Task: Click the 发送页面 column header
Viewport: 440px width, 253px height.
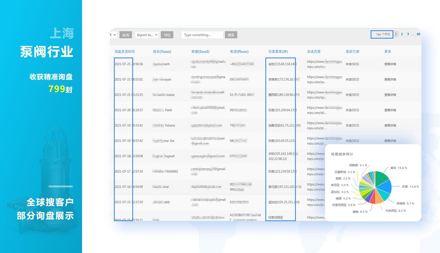Action: coord(314,52)
